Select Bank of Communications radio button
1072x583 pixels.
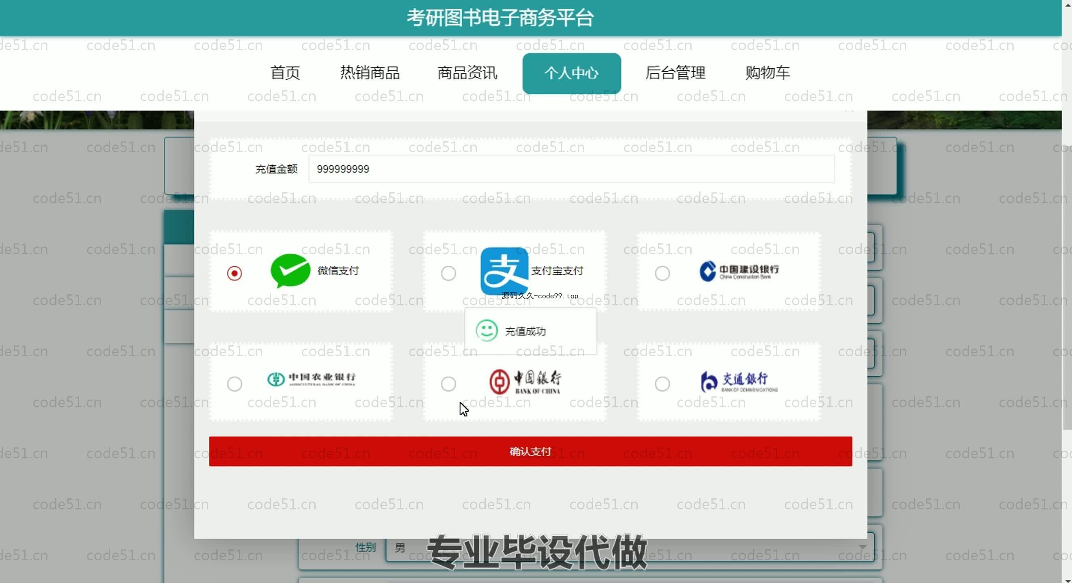click(x=662, y=383)
